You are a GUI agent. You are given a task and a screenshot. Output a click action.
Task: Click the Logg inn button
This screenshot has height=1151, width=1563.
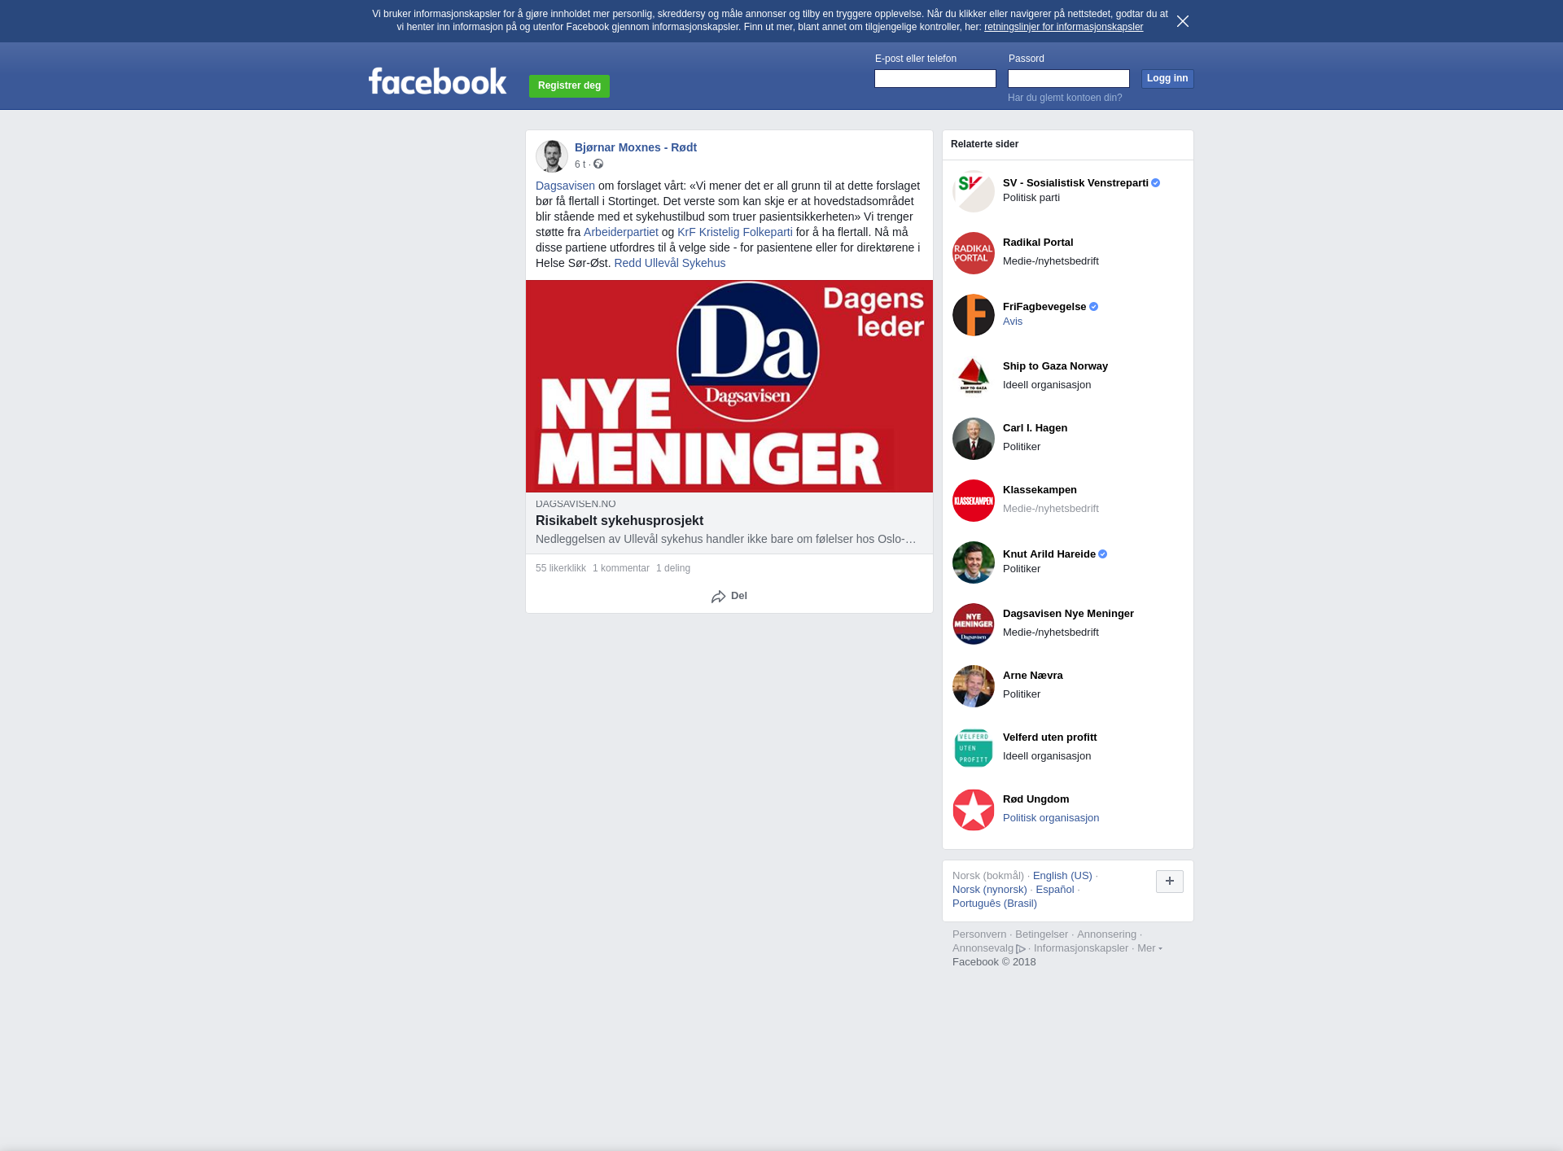point(1167,79)
